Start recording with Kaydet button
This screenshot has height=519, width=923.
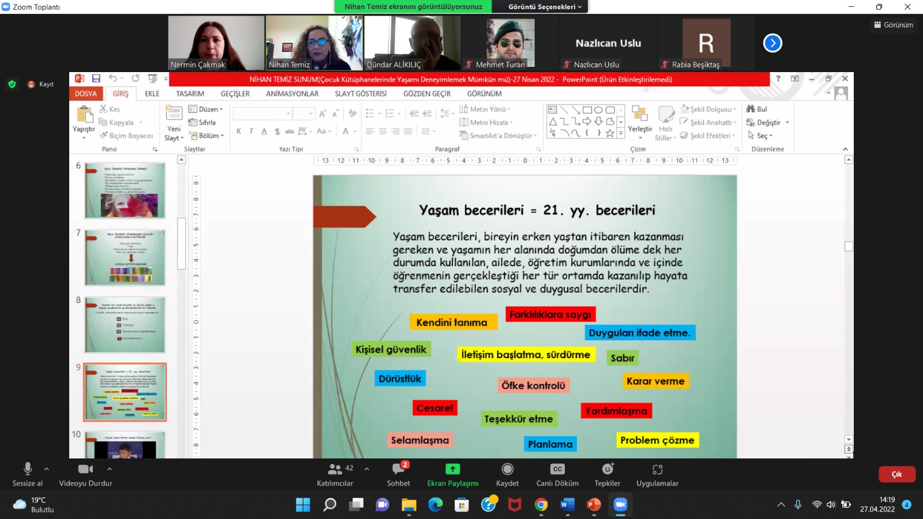[x=507, y=474]
